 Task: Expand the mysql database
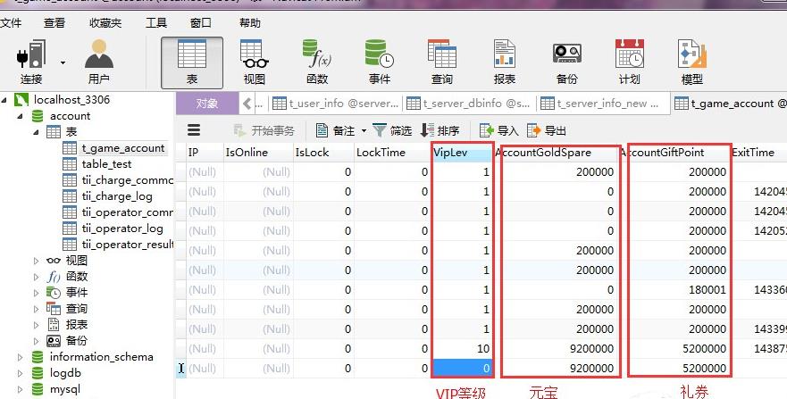click(20, 389)
